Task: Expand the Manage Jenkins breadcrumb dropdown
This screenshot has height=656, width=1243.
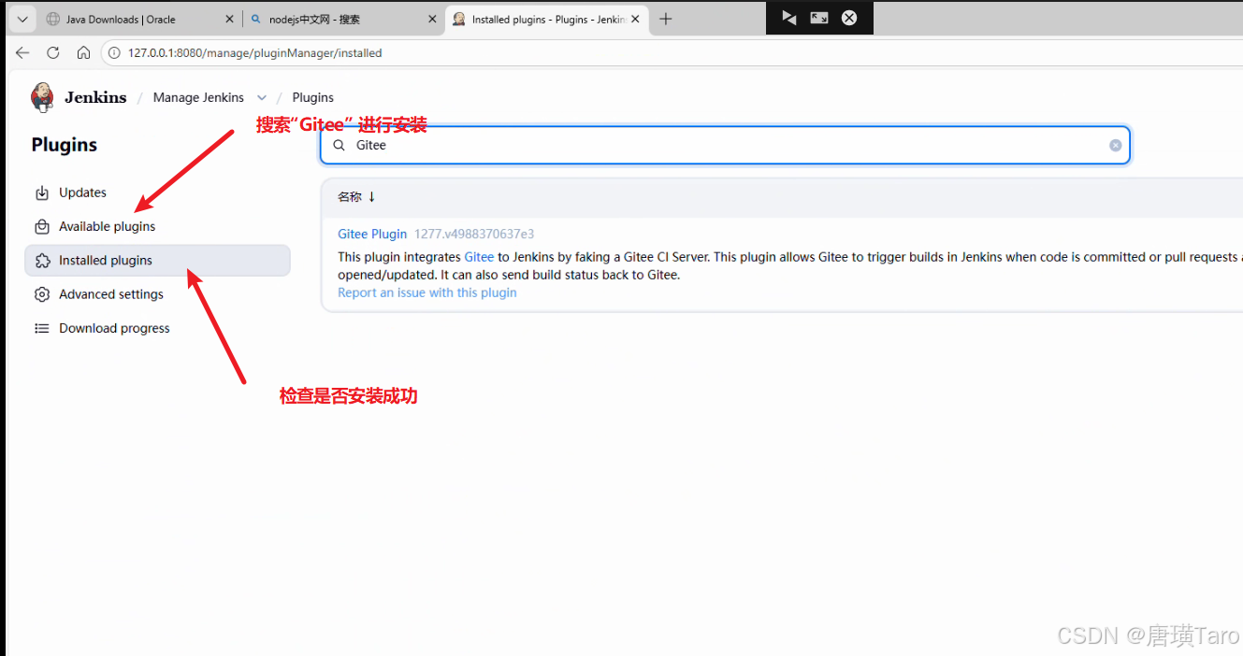Action: pos(262,97)
